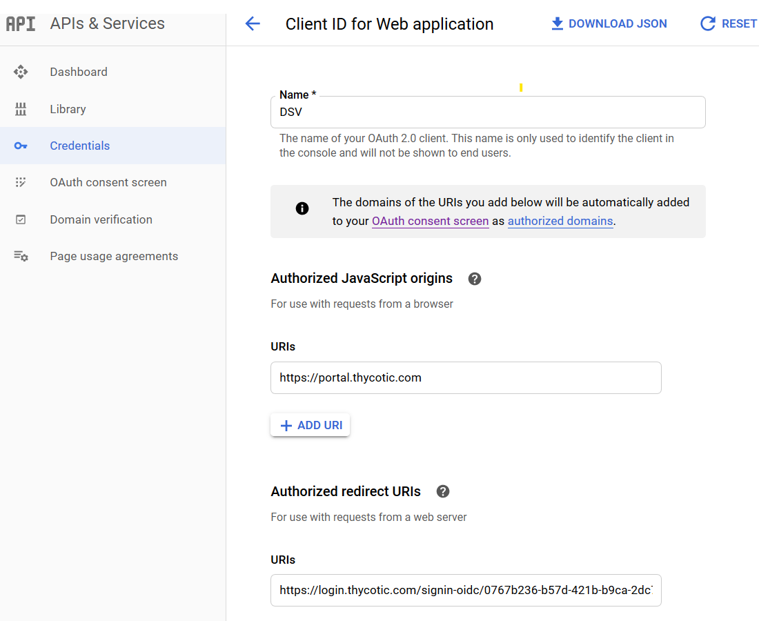Click the info icon in the domains notice

302,208
